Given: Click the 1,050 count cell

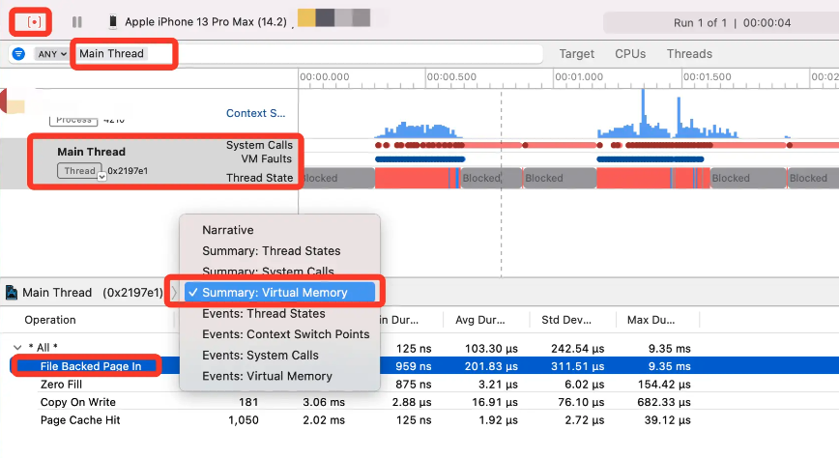Looking at the screenshot, I should coord(244,420).
